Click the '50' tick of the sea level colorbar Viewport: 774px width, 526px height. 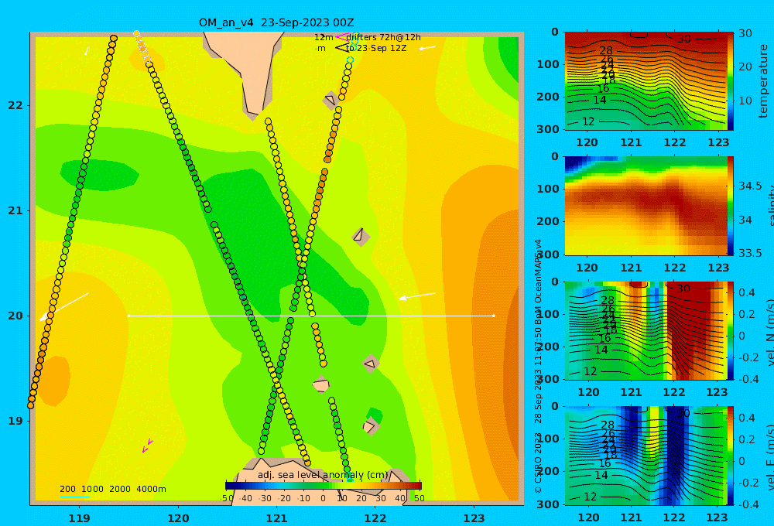pos(419,498)
